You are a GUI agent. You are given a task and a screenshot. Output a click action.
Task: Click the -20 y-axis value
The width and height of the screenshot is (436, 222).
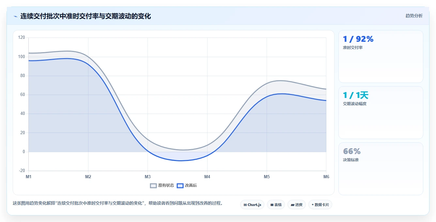click(22, 171)
